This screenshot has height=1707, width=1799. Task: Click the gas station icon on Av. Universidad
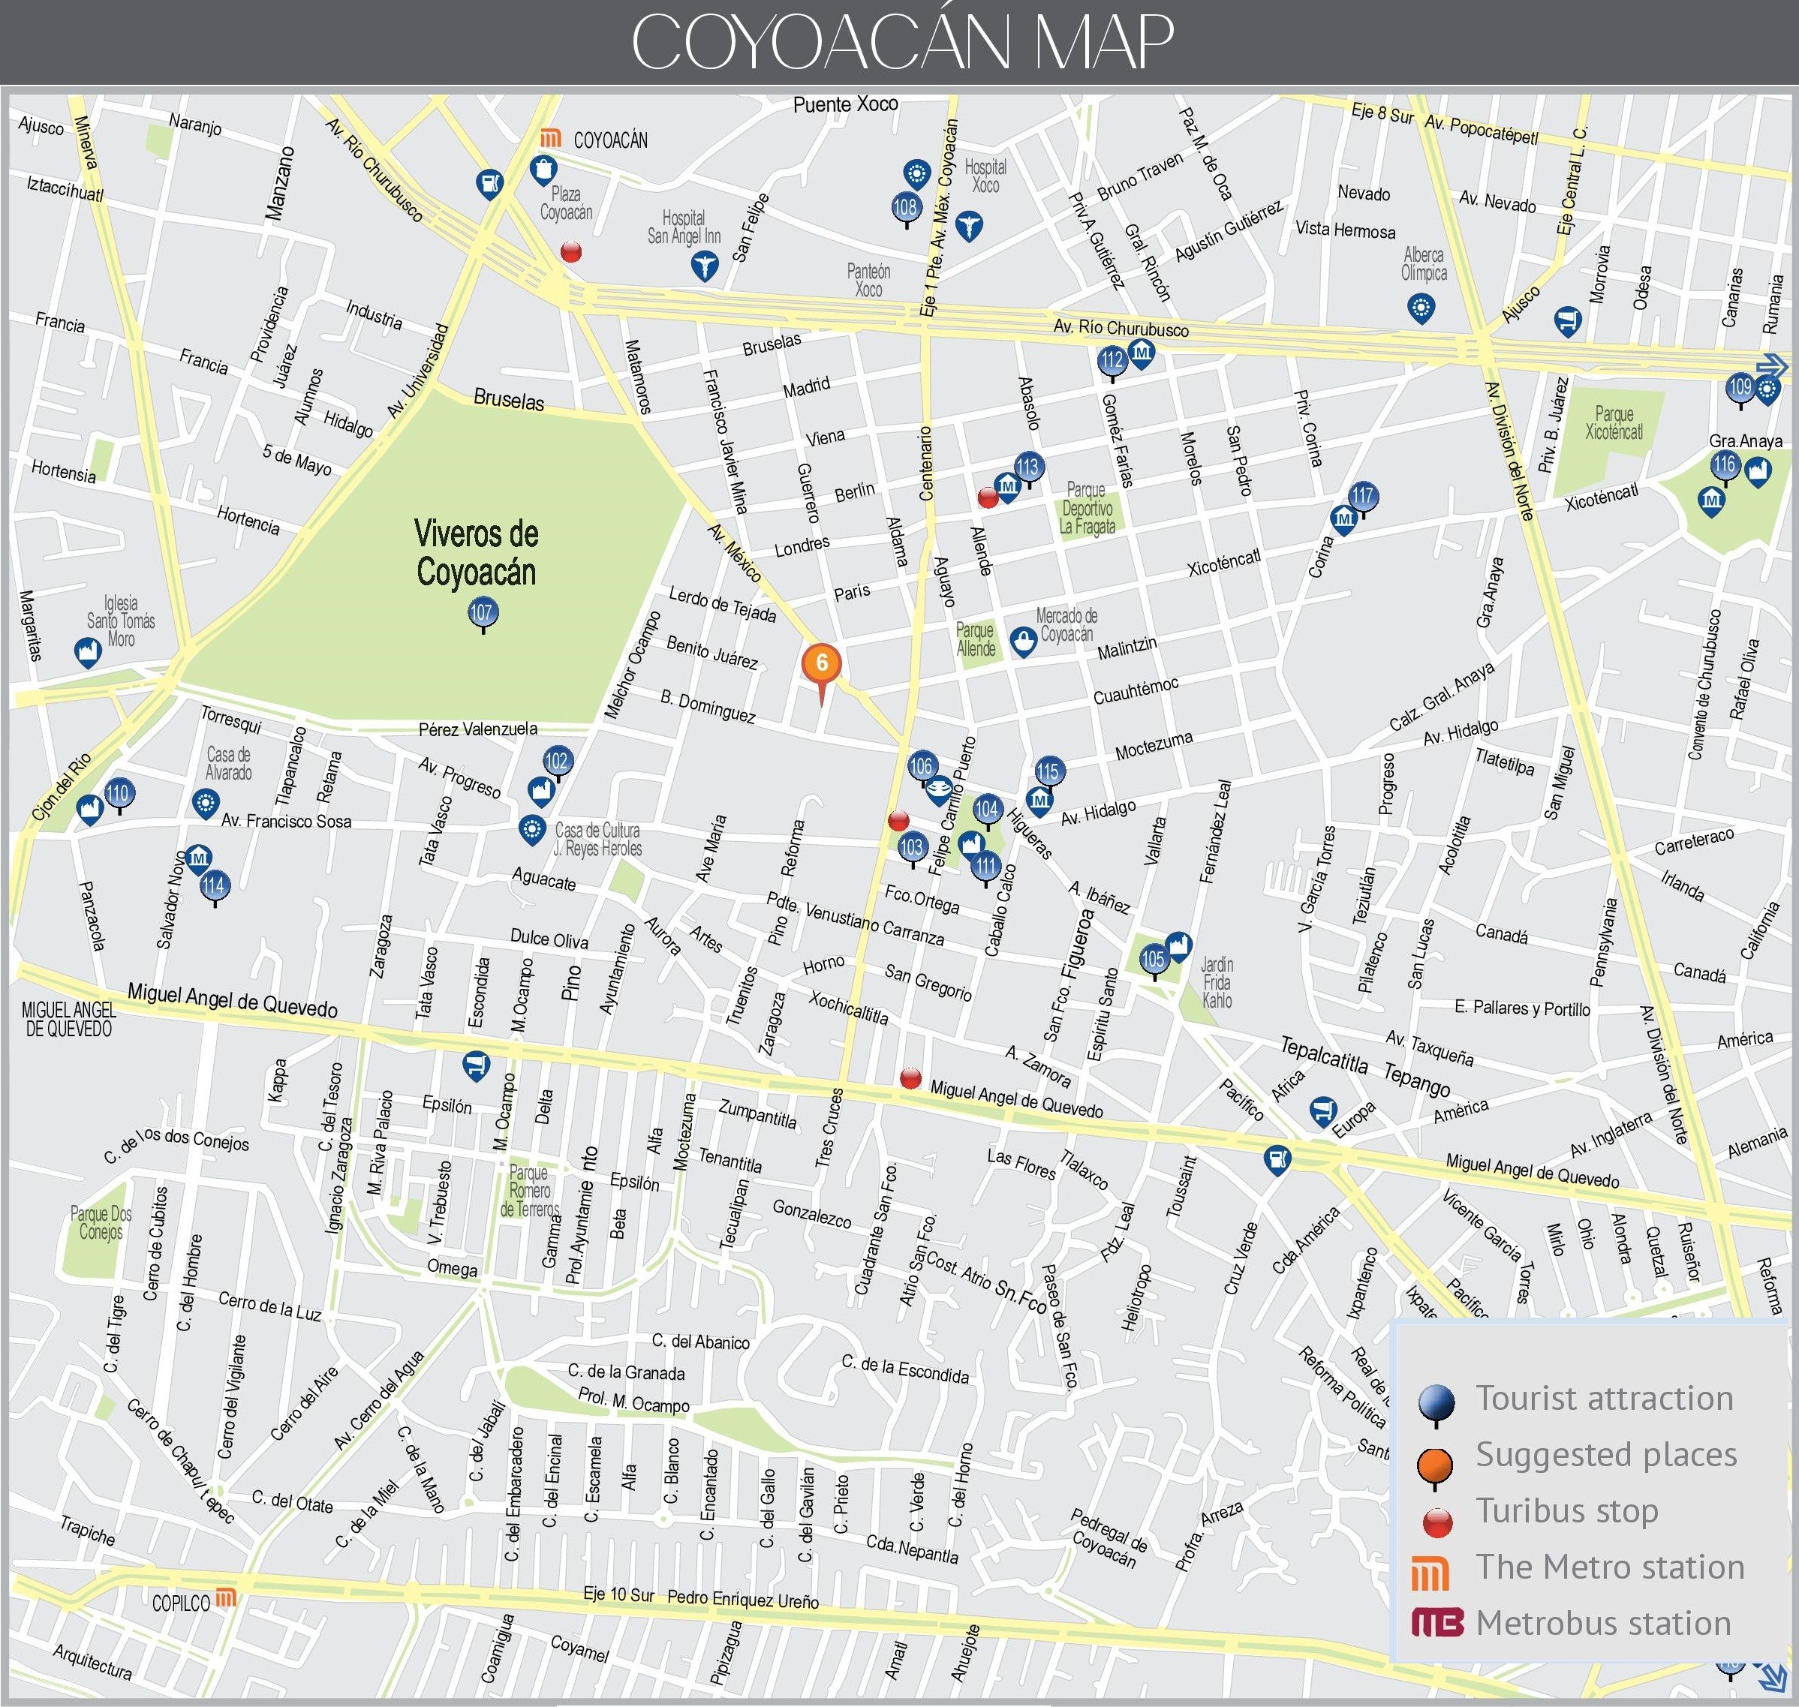489,184
